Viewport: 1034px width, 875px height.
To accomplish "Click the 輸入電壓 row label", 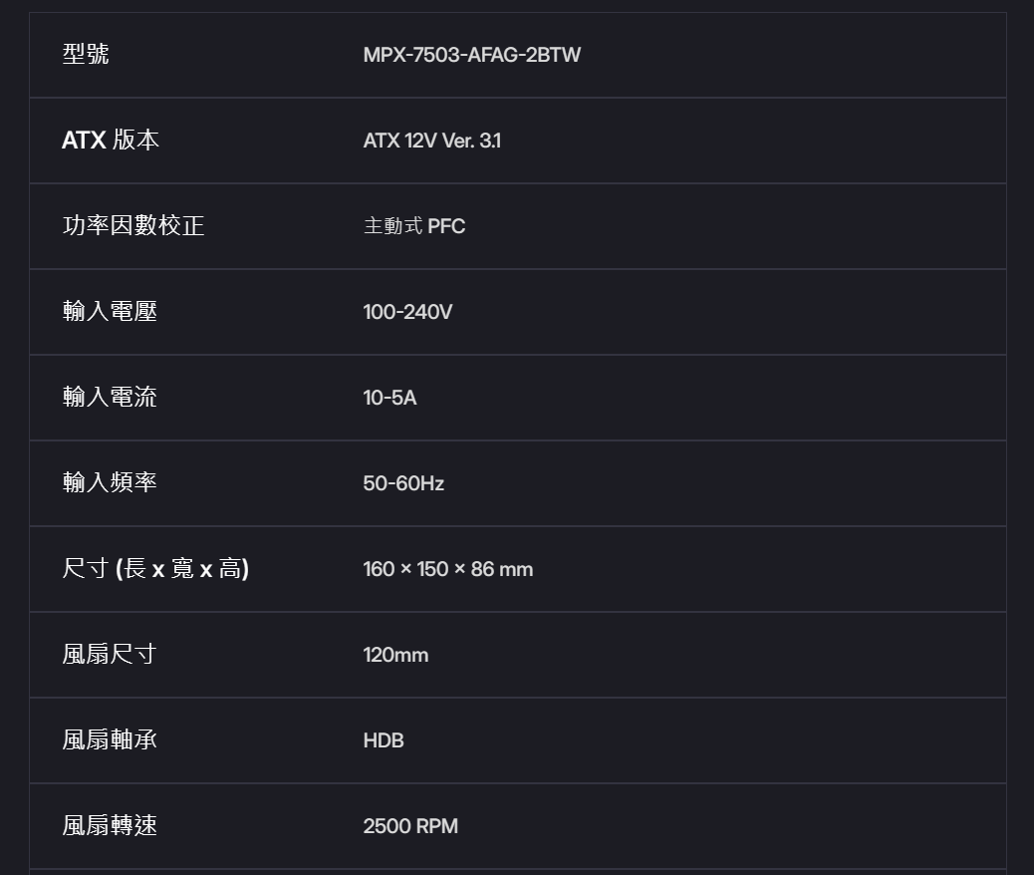I will (x=110, y=312).
